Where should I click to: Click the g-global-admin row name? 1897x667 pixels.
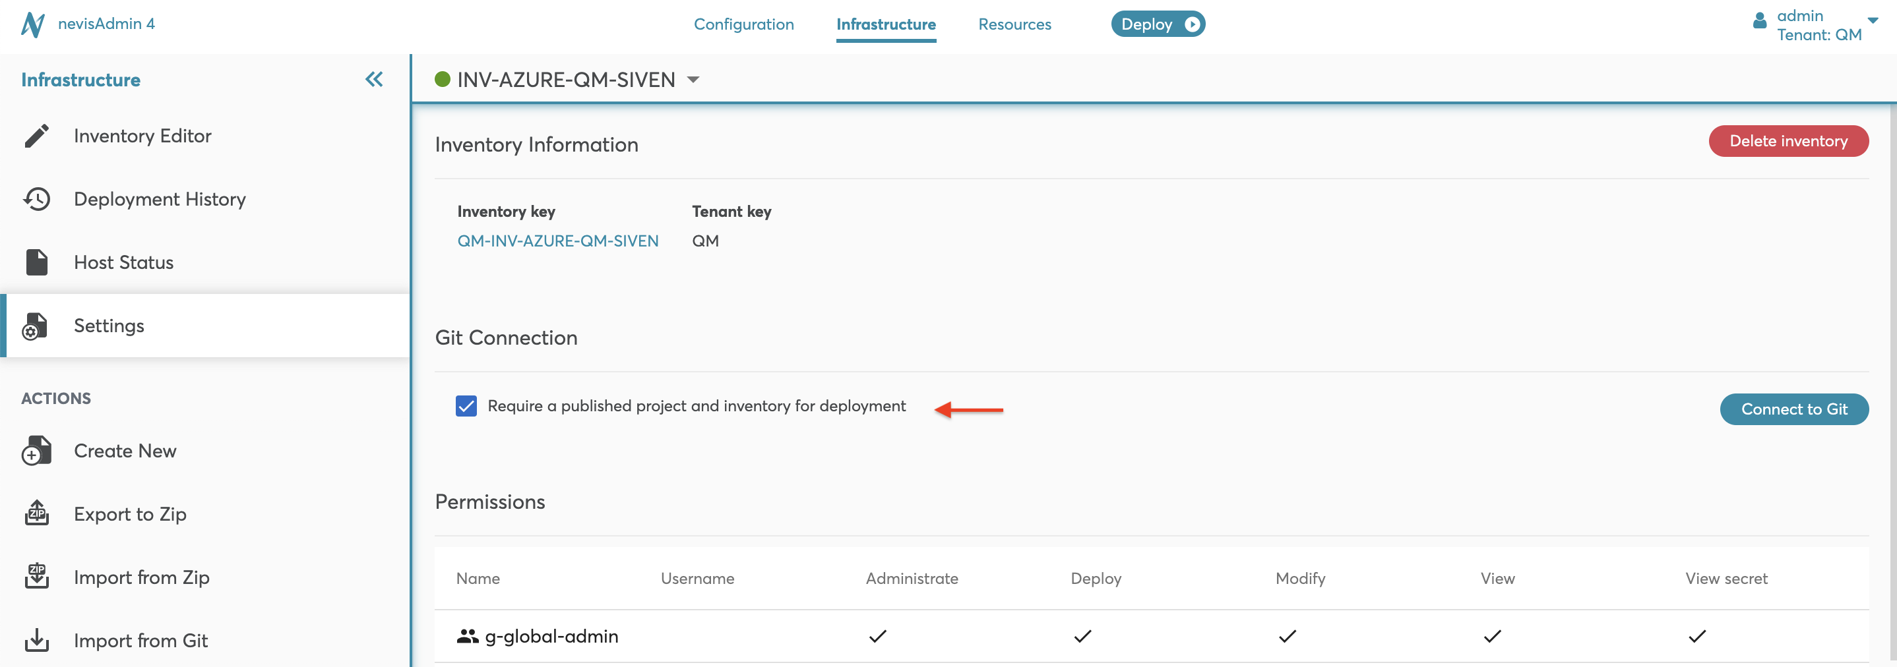(x=551, y=636)
